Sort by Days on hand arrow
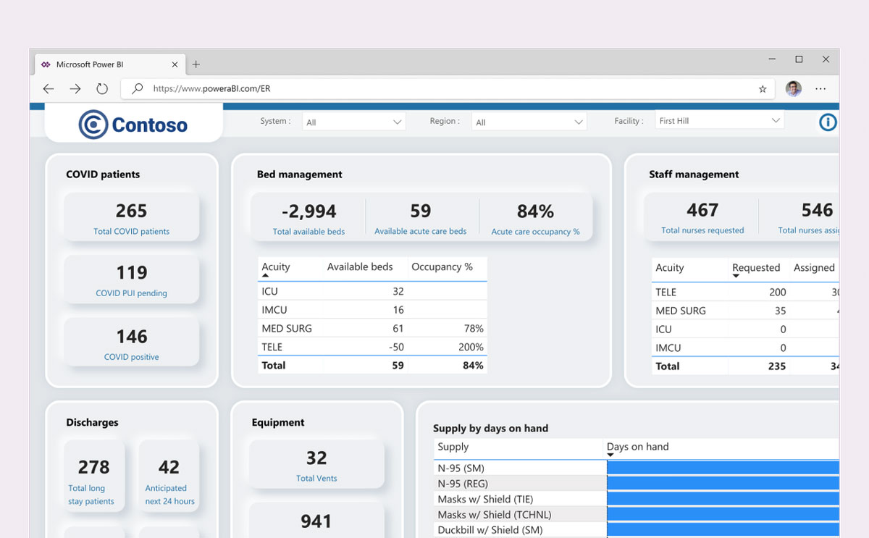Viewport: 869px width, 538px height. tap(610, 455)
